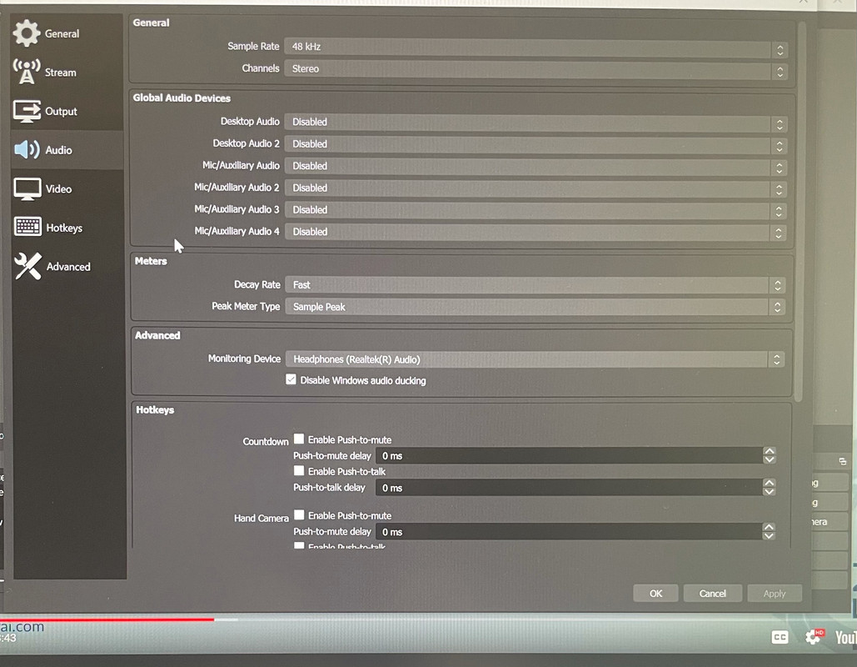Open the Output settings monitor icon
The width and height of the screenshot is (857, 667).
(x=27, y=111)
